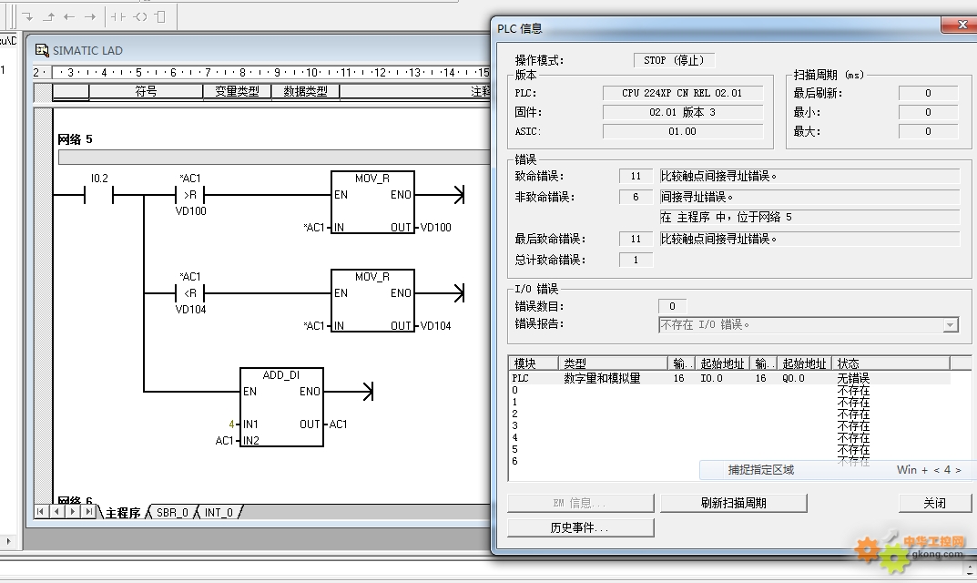Viewport: 977px width, 583px height.
Task: Open the error report dropdown
Action: pyautogui.click(x=951, y=325)
